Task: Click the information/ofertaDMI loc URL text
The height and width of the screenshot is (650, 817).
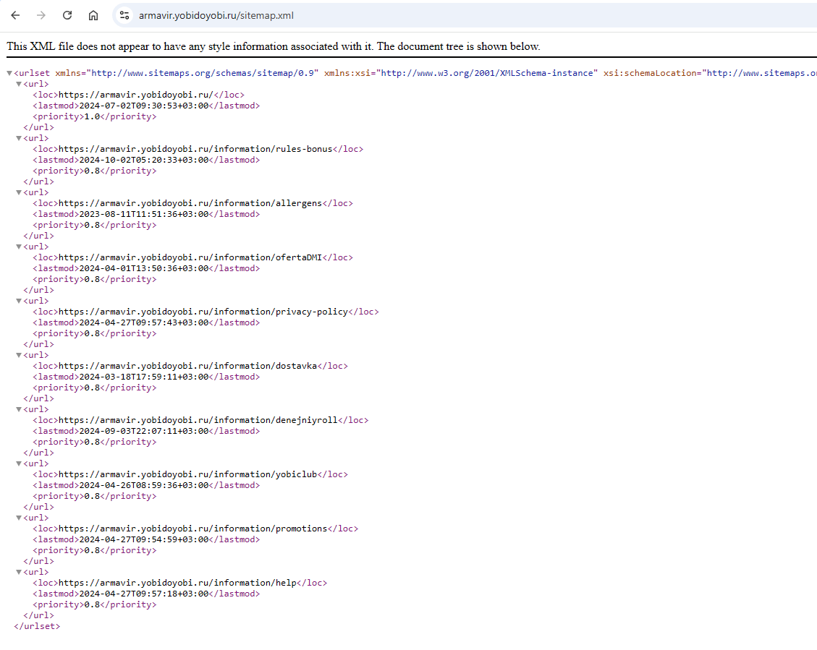Action: coord(190,257)
